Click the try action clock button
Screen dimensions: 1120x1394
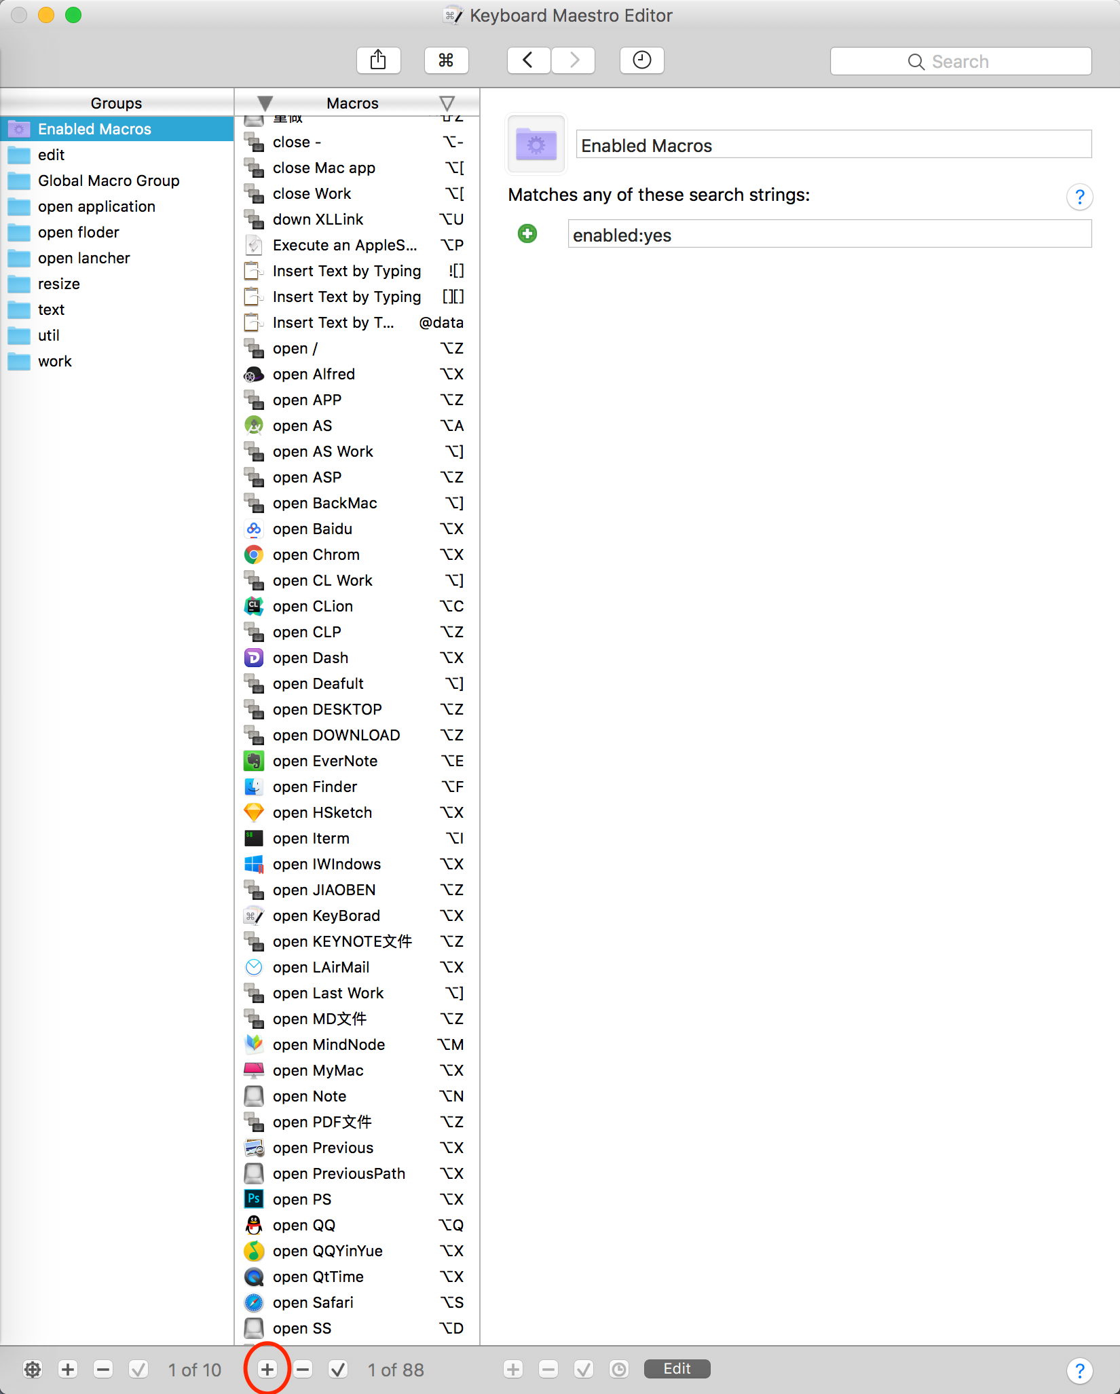click(619, 1370)
